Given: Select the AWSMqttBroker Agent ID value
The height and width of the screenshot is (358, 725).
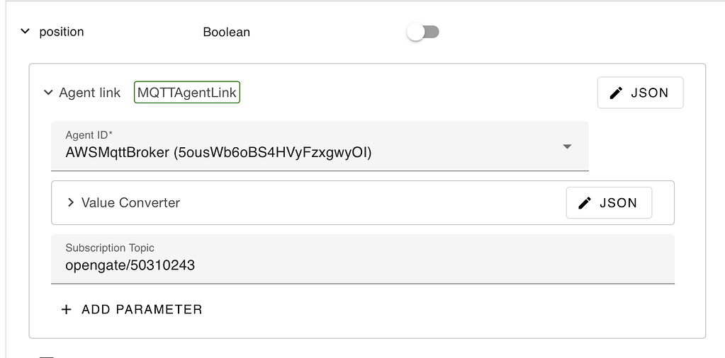Looking at the screenshot, I should tap(218, 152).
